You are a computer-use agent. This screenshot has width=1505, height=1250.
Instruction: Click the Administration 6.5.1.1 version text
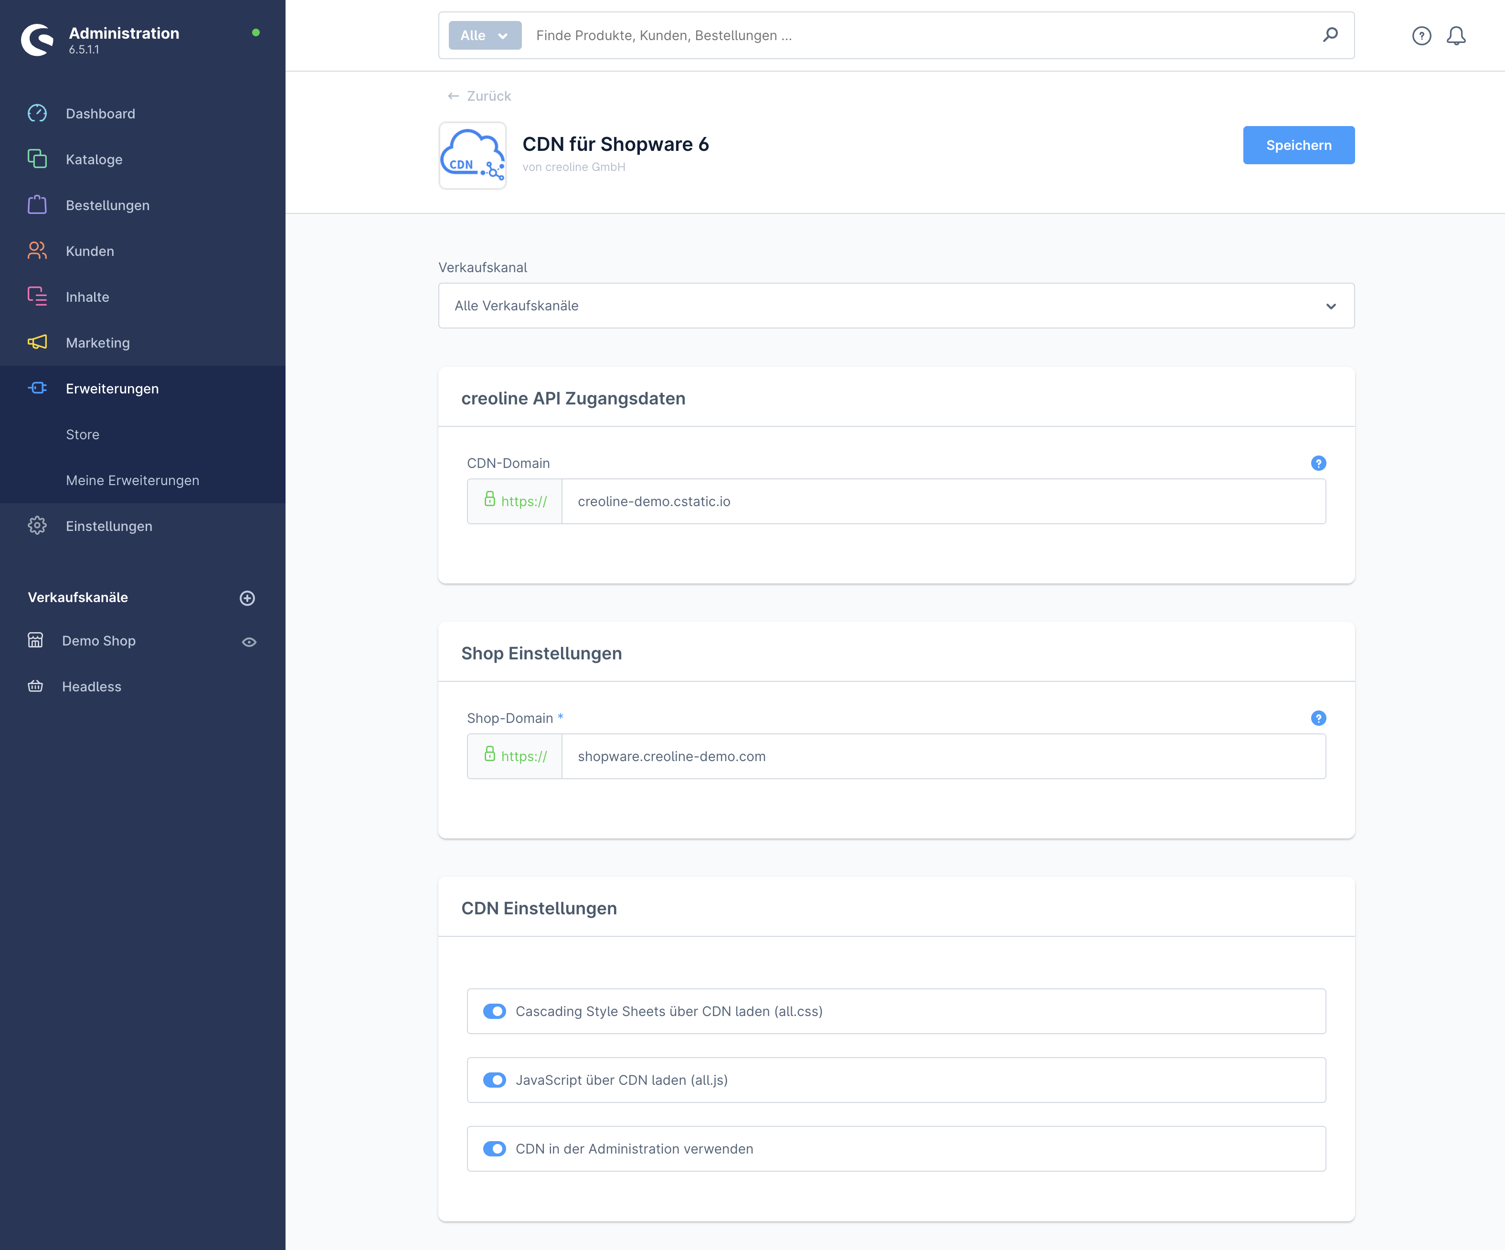pos(84,50)
